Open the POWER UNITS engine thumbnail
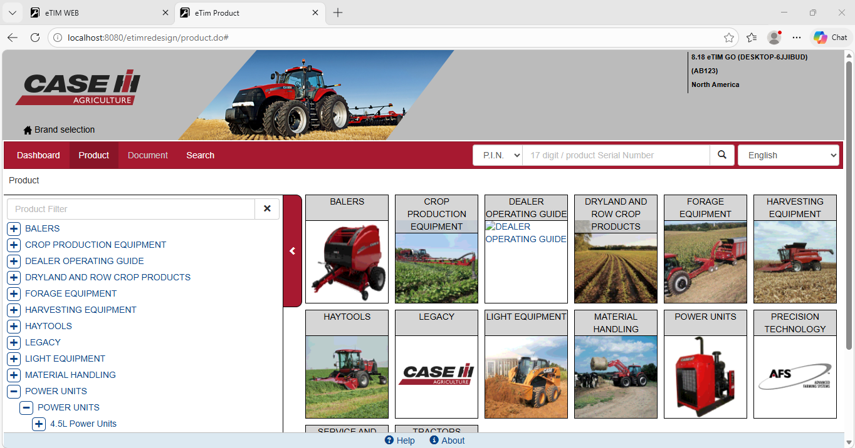Screen dimensions: 855x448 tap(705, 377)
